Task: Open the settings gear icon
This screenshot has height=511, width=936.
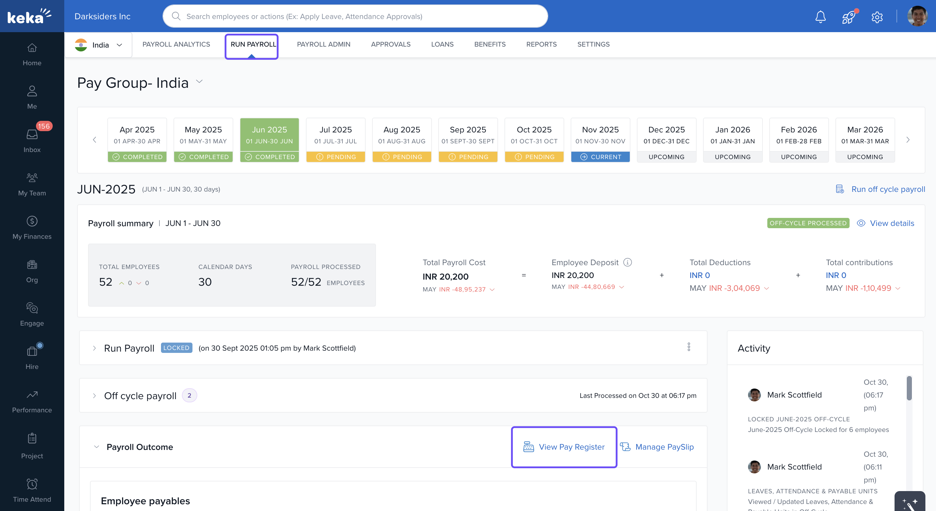Action: [x=877, y=17]
